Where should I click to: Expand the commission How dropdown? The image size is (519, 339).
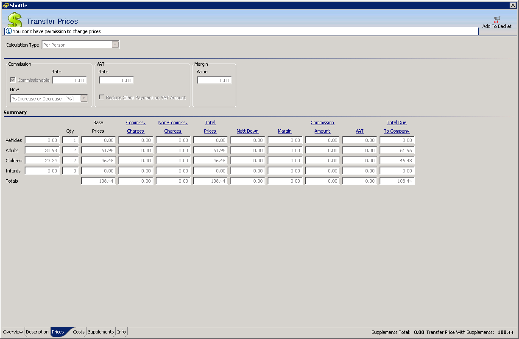(84, 98)
